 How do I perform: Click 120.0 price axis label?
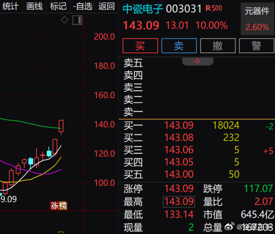(x=104, y=154)
